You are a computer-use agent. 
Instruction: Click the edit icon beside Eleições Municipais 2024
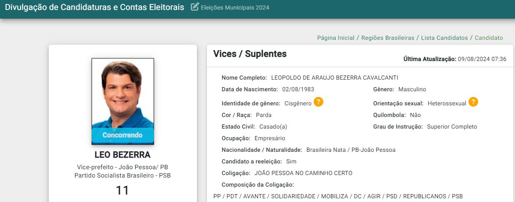pyautogui.click(x=195, y=7)
